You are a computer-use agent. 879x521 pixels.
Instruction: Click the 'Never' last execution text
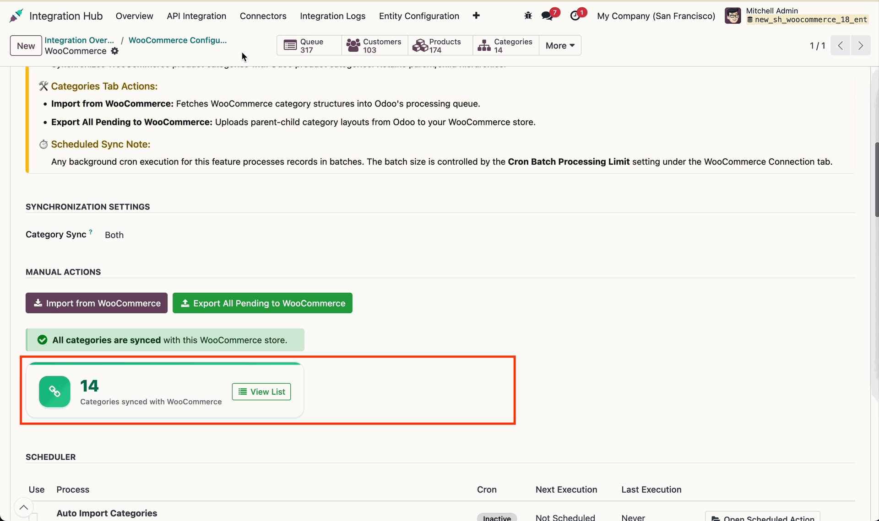pos(633,517)
